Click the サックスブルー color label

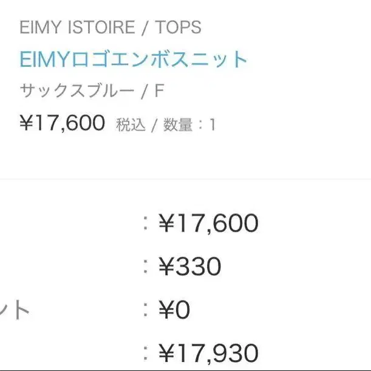pos(77,92)
